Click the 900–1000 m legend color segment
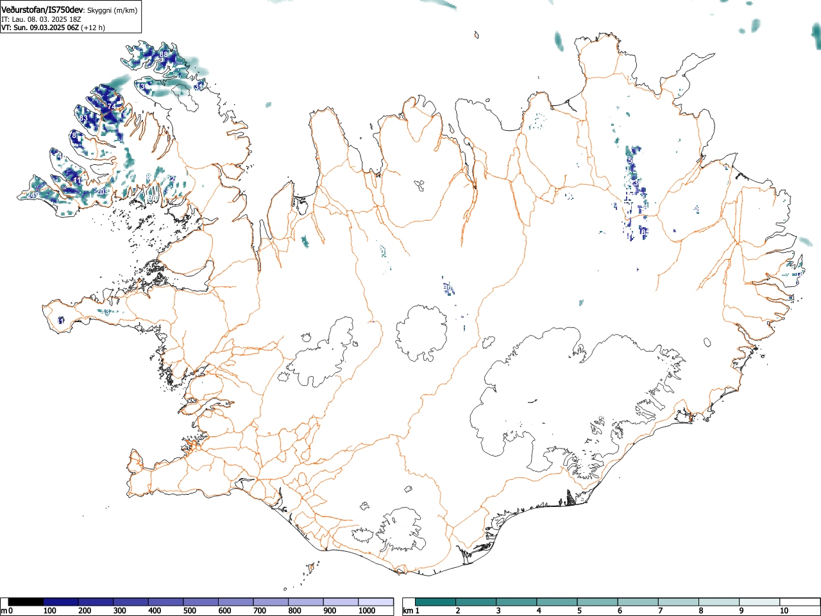This screenshot has height=616, width=821. (341, 602)
